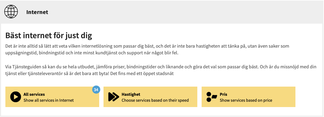Click the bold 'All services' label

click(34, 94)
